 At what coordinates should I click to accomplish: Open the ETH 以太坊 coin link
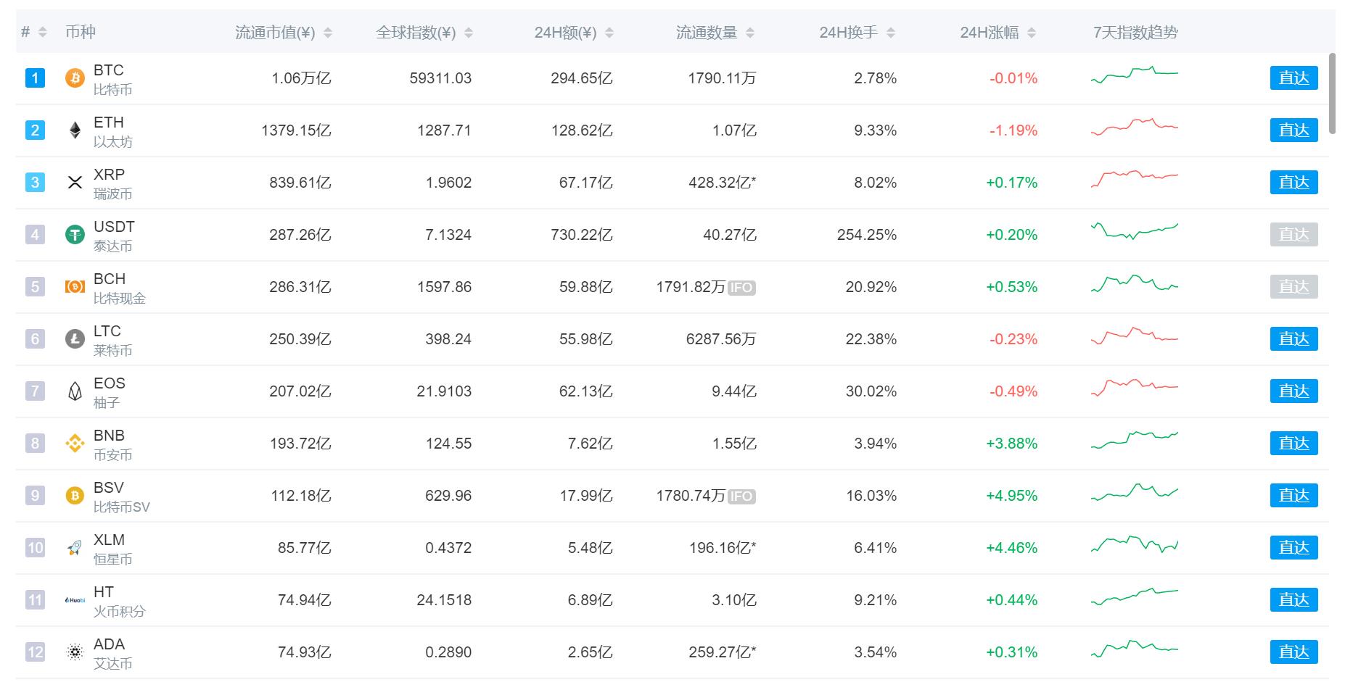[x=112, y=131]
